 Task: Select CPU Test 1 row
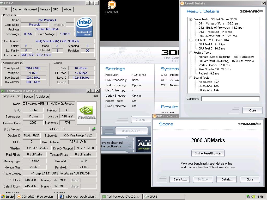(x=212, y=44)
